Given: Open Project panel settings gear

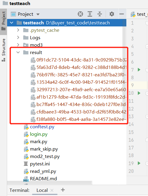Looking at the screenshot, I should 112,14.
